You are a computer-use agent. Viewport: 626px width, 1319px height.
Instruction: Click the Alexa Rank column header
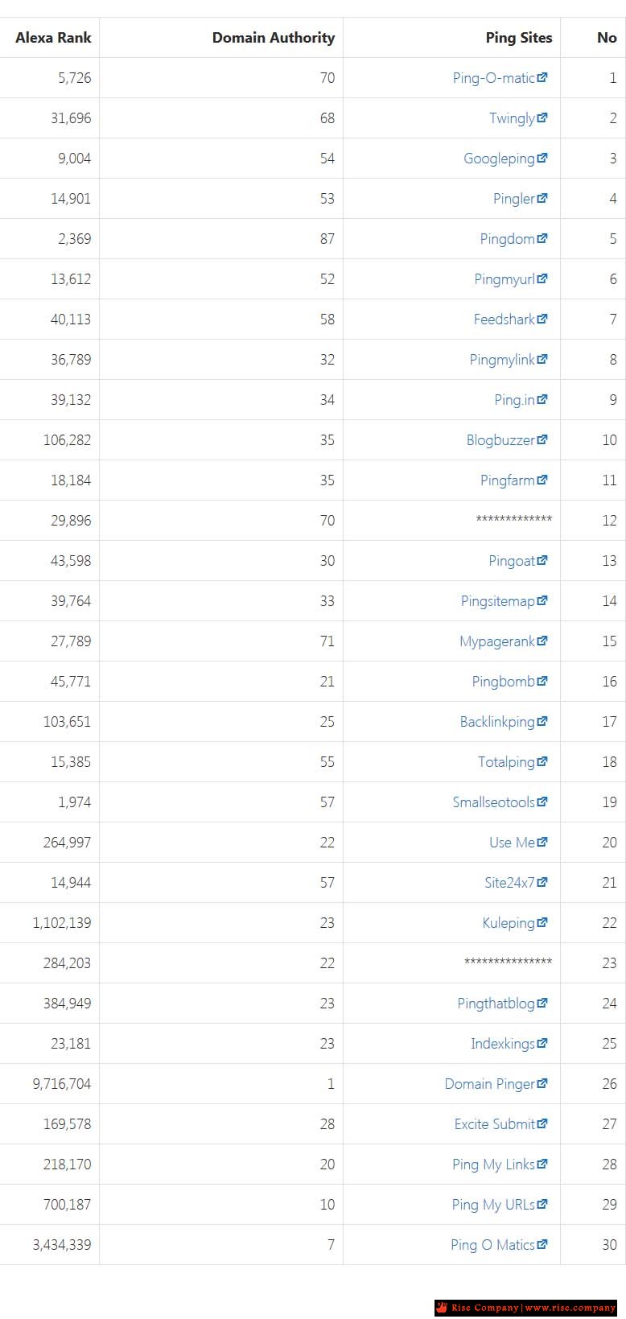click(x=53, y=38)
